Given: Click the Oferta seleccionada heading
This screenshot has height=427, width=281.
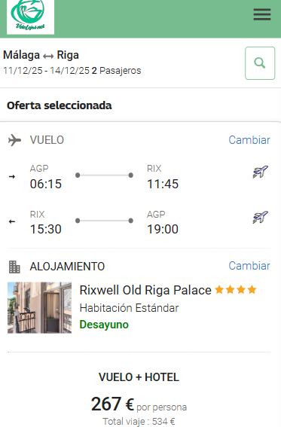Looking at the screenshot, I should pyautogui.click(x=60, y=105).
